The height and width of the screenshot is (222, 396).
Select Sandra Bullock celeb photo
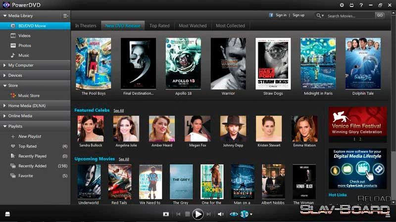point(91,129)
